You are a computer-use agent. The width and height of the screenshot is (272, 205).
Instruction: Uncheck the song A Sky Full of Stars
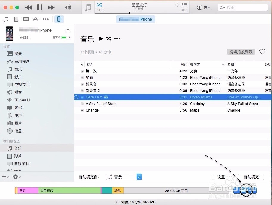pos(82,104)
